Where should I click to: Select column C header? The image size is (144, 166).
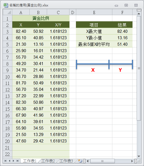coord(58,12)
